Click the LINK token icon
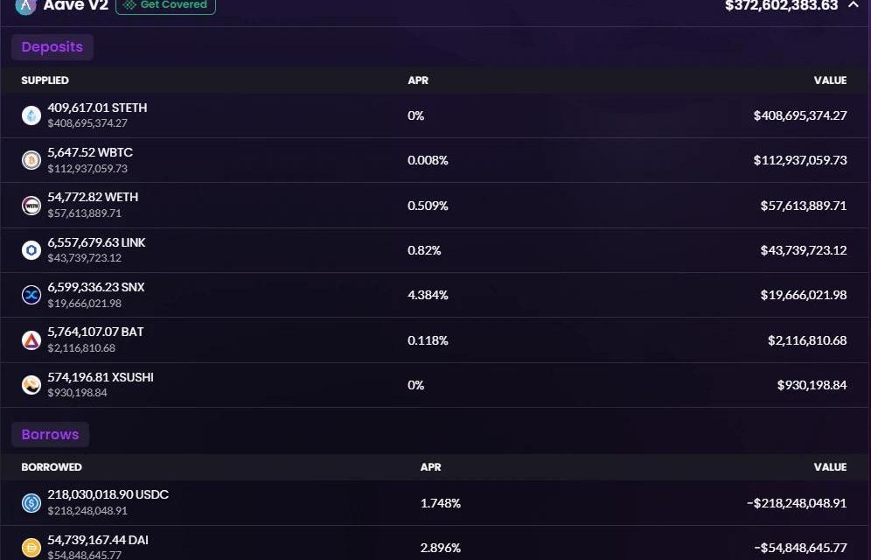This screenshot has width=871, height=560. [31, 250]
